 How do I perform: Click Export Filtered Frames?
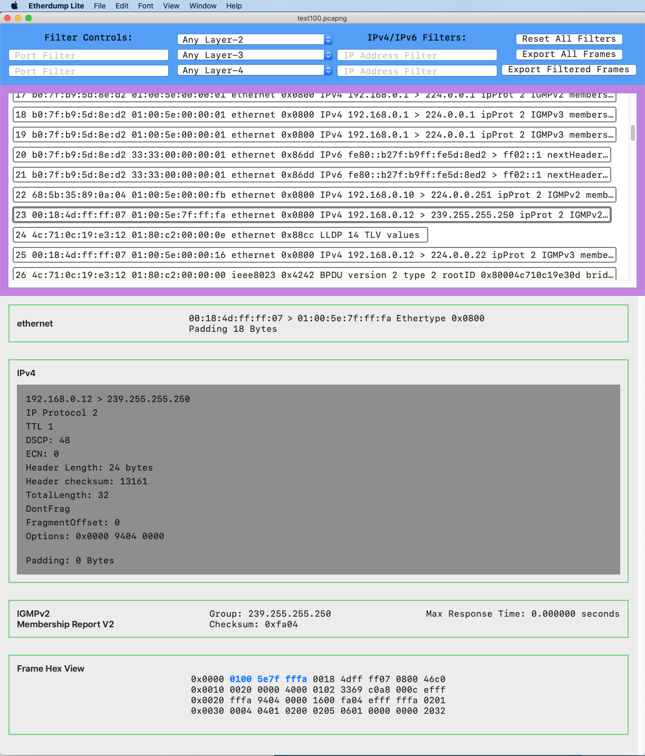(x=569, y=70)
